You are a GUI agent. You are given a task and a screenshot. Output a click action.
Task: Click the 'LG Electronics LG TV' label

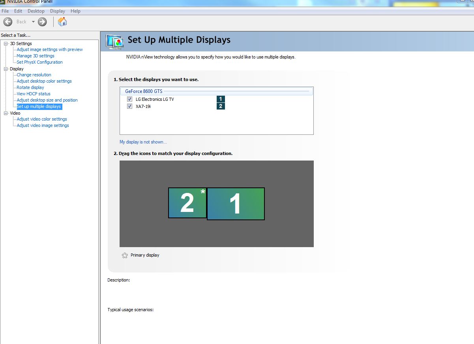pos(155,99)
